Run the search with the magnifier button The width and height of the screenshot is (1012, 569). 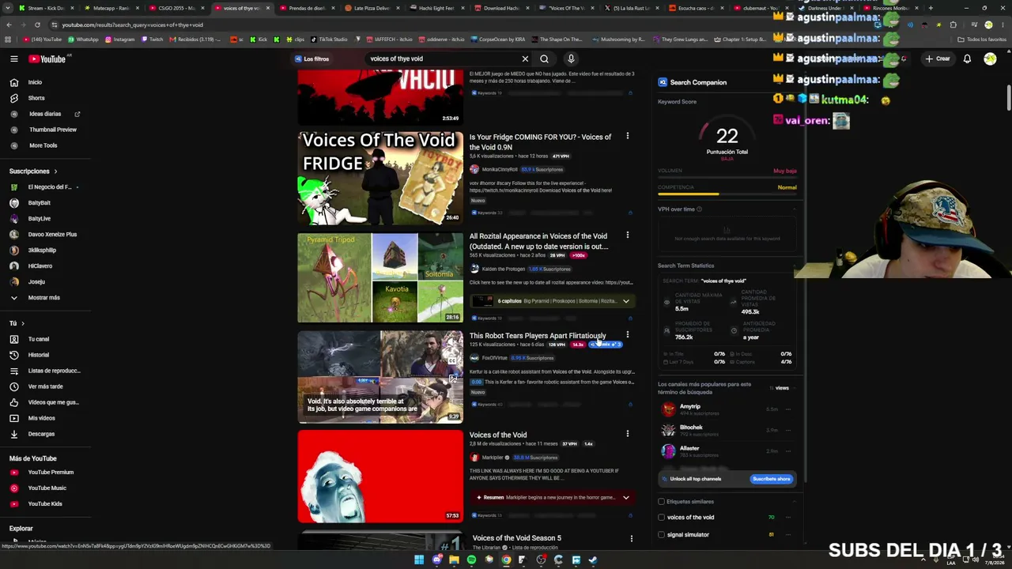(544, 58)
